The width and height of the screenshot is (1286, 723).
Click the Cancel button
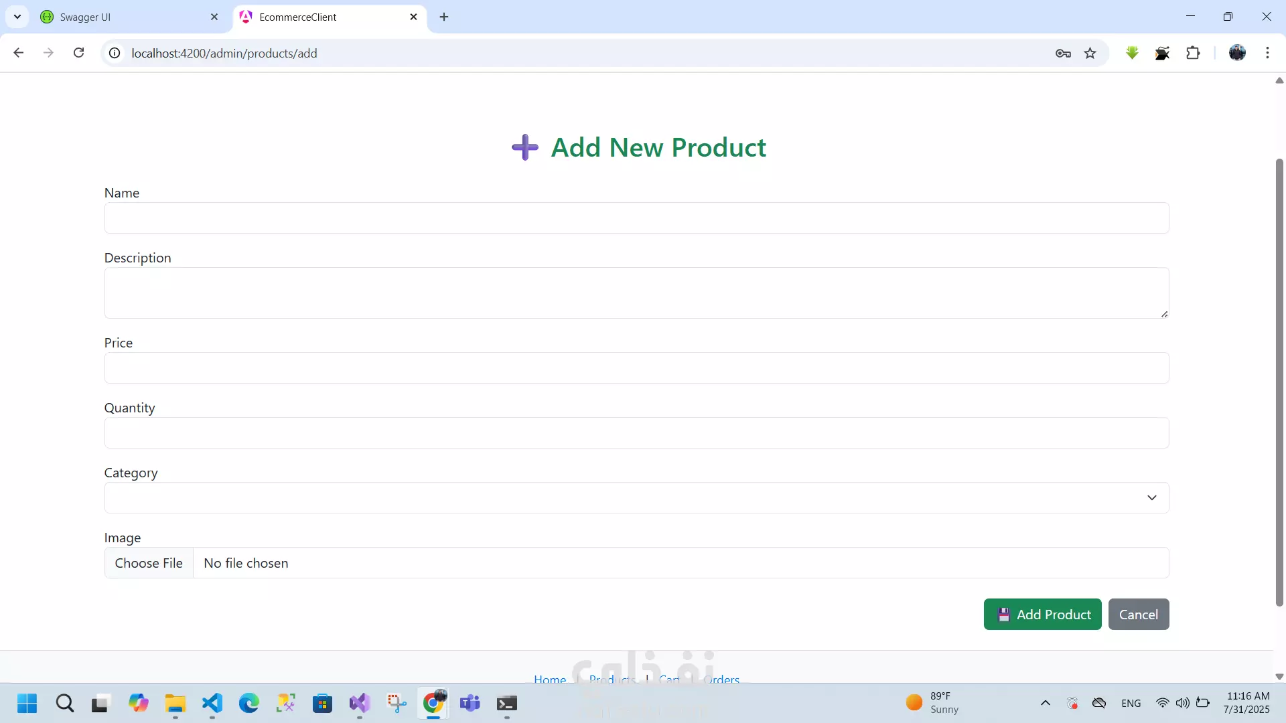coord(1139,615)
